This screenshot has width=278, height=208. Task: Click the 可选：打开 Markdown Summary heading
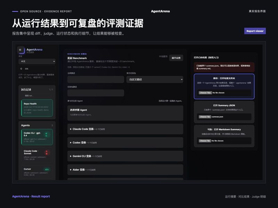click(224, 129)
